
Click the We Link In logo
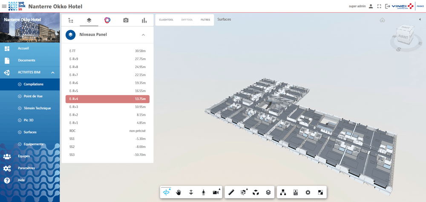tap(17, 6)
